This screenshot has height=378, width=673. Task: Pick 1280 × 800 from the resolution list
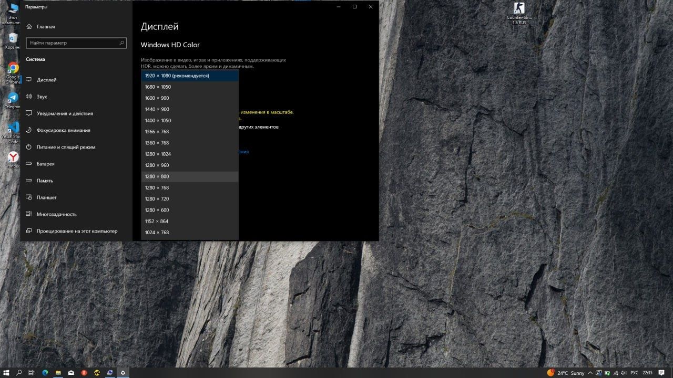[190, 176]
